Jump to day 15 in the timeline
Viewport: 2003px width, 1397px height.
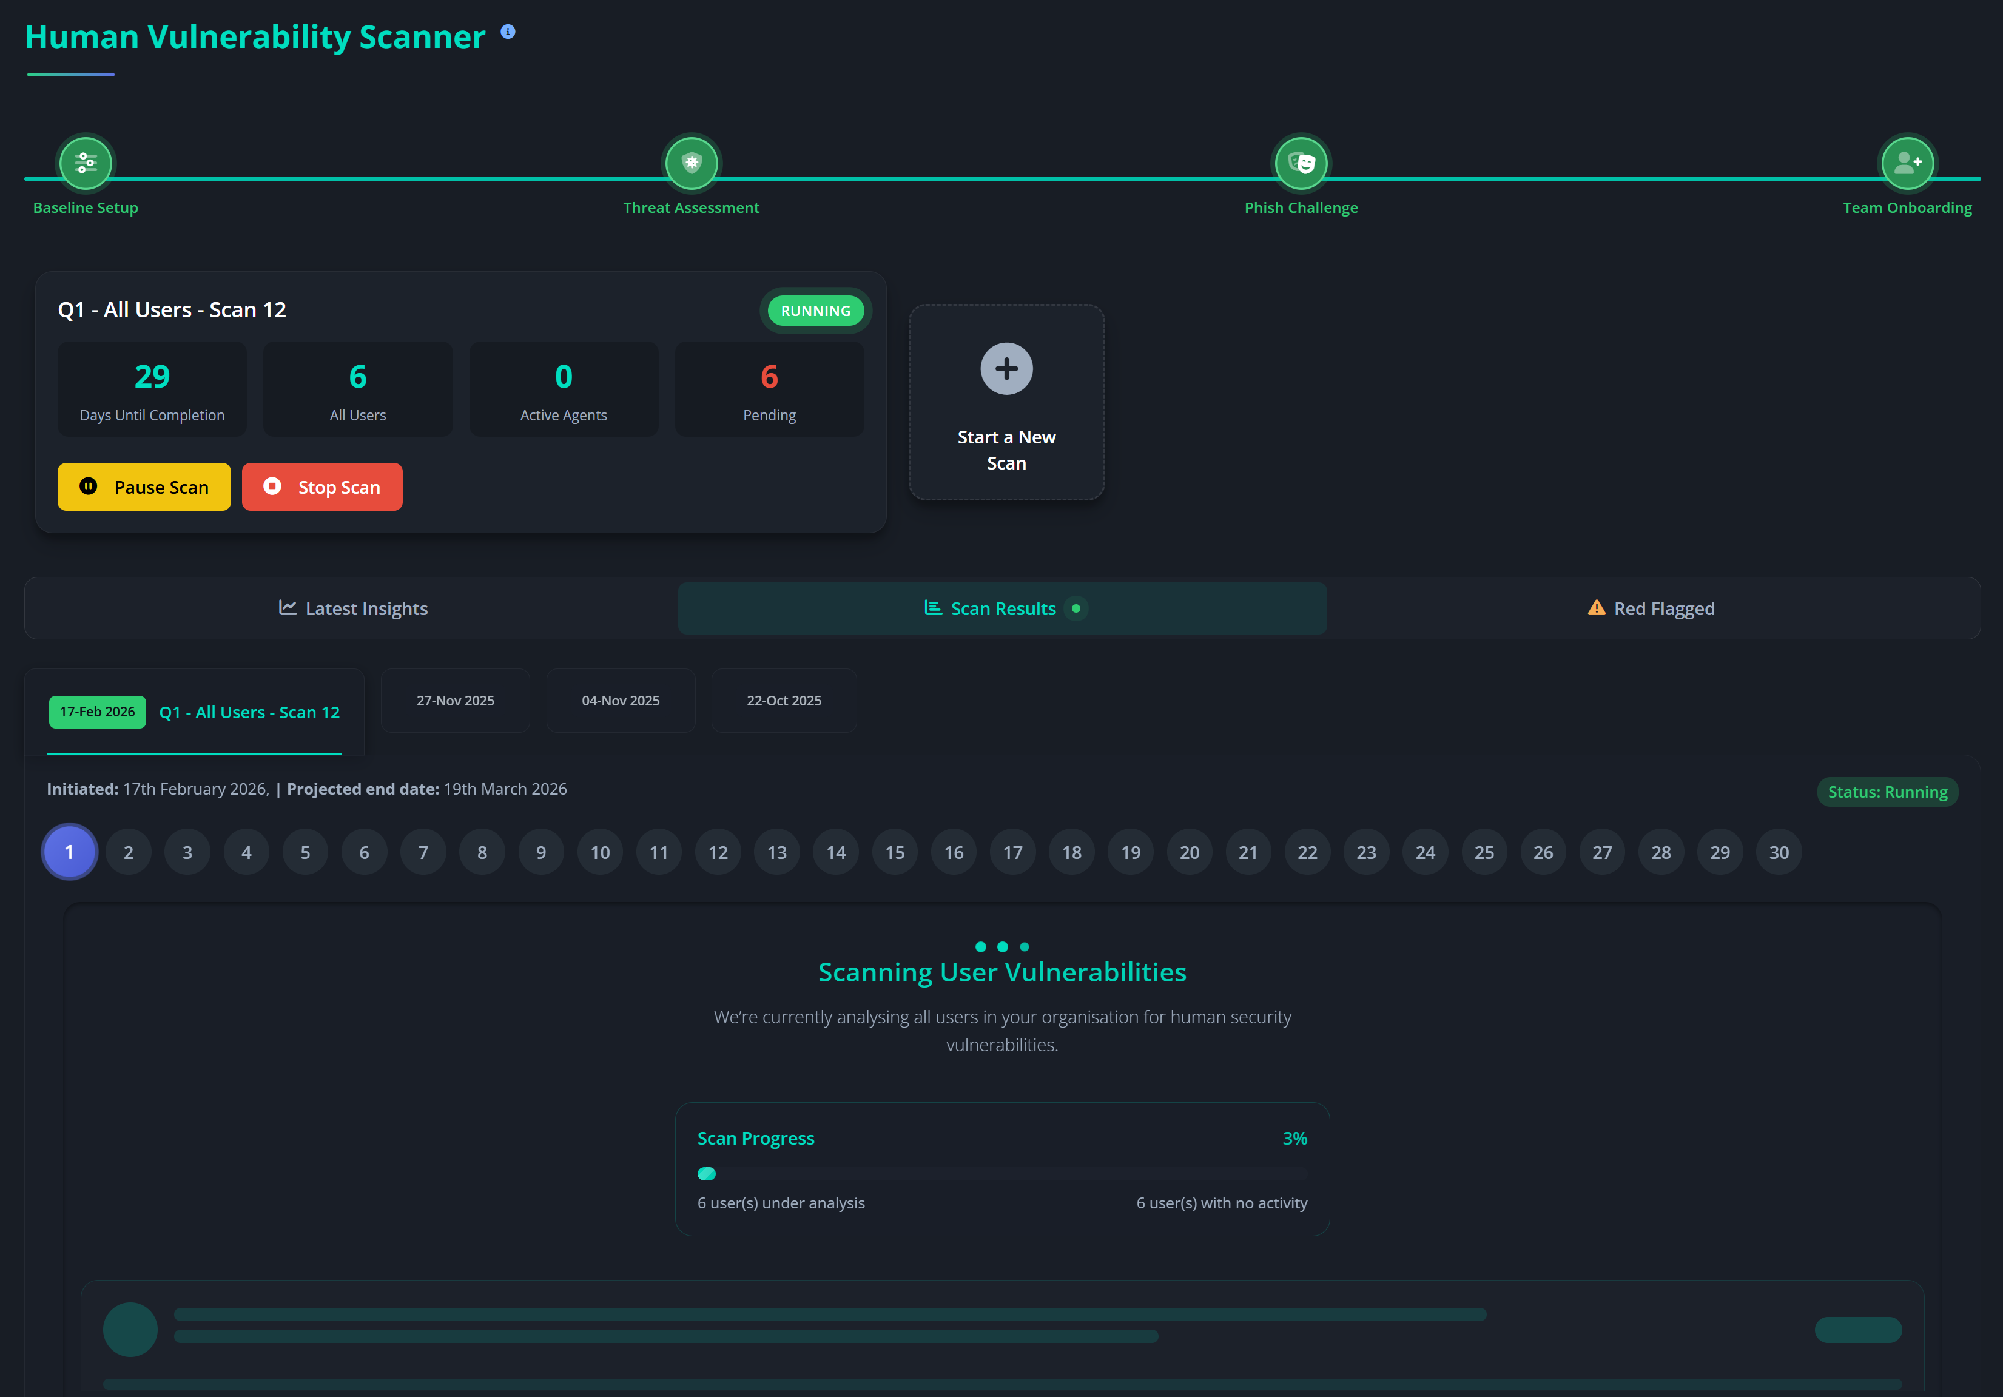click(894, 852)
